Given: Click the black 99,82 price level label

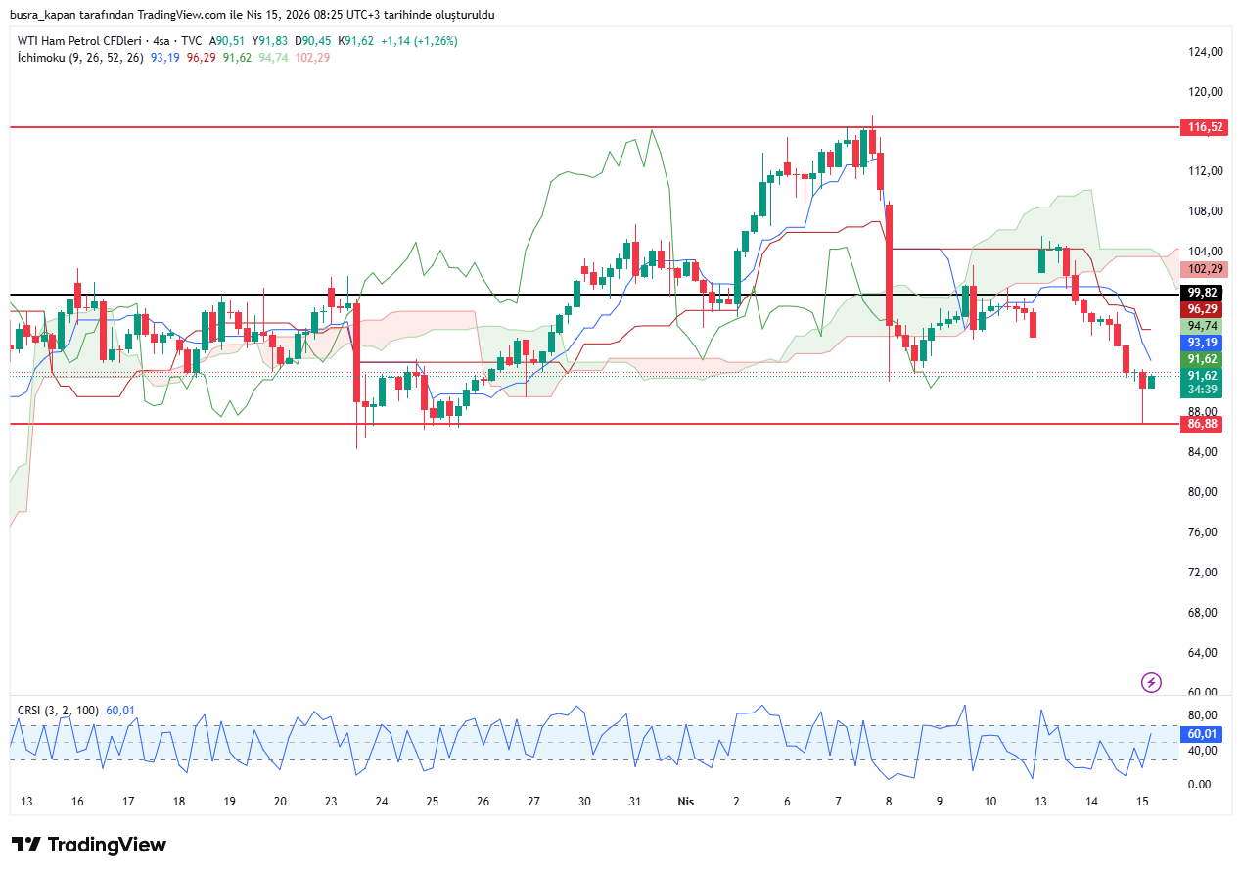Looking at the screenshot, I should click(1205, 293).
